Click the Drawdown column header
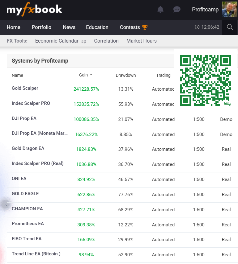 [x=126, y=75]
